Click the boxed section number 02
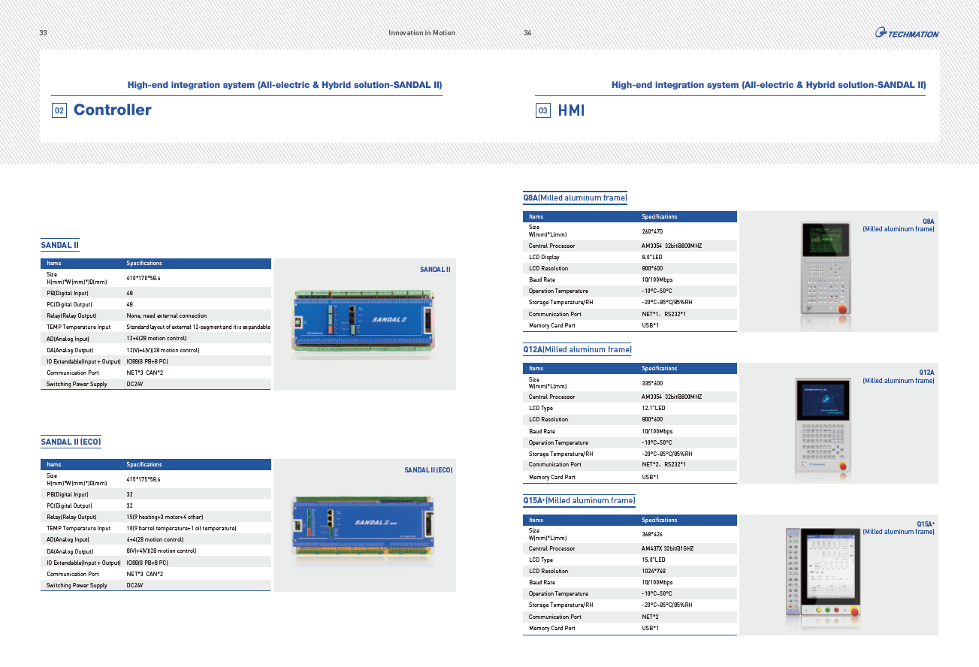Image resolution: width=979 pixels, height=667 pixels. click(x=59, y=111)
